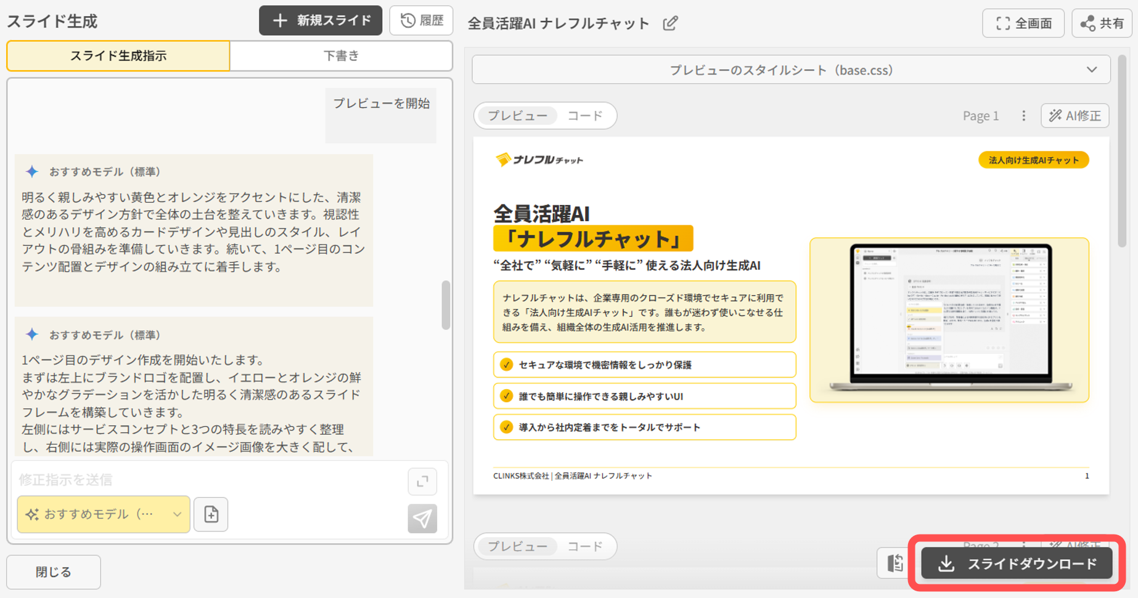Click the 導入から社内定着までをトータルでサポート item
This screenshot has width=1138, height=598.
click(644, 427)
